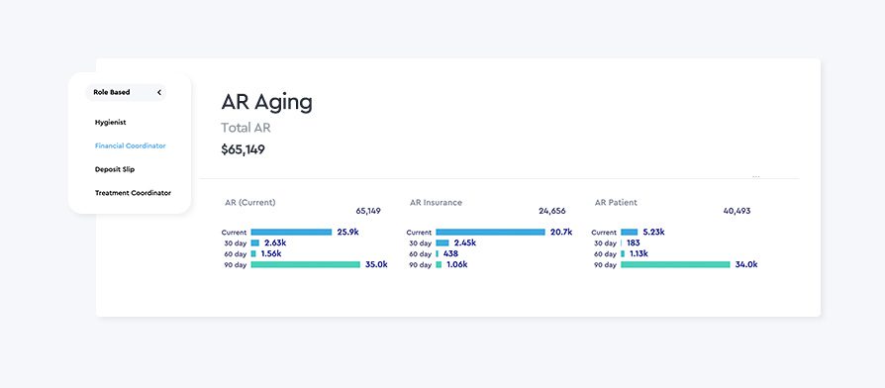Click AR Patient 90 day bar 34.0k

point(675,264)
